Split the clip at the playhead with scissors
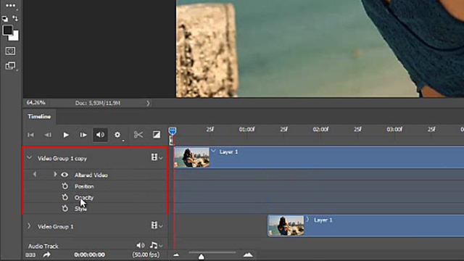Screen dimensions: 464x261 [x=138, y=135]
